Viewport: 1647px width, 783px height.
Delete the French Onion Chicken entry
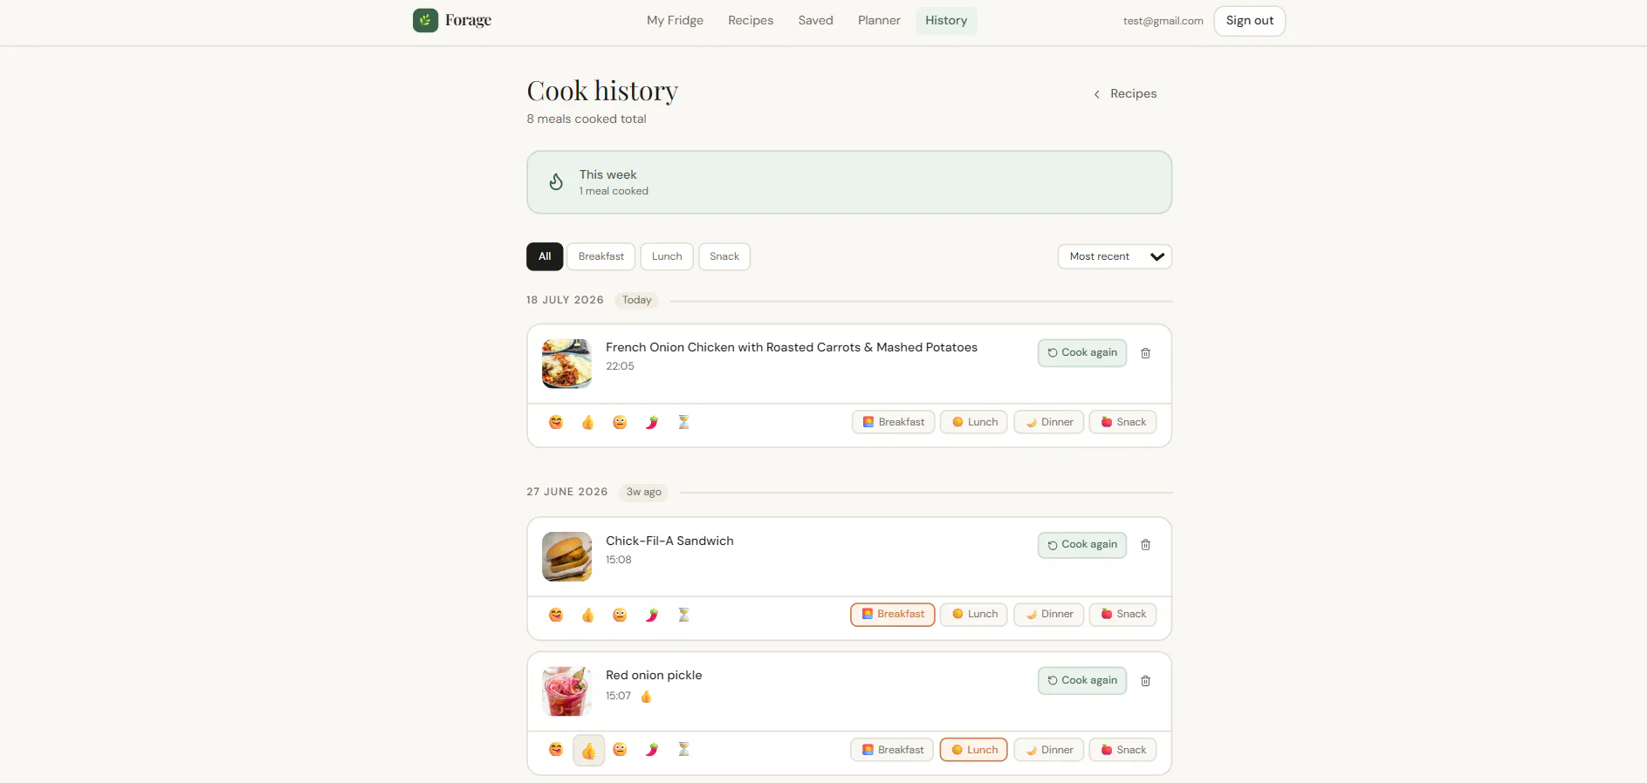(1145, 353)
